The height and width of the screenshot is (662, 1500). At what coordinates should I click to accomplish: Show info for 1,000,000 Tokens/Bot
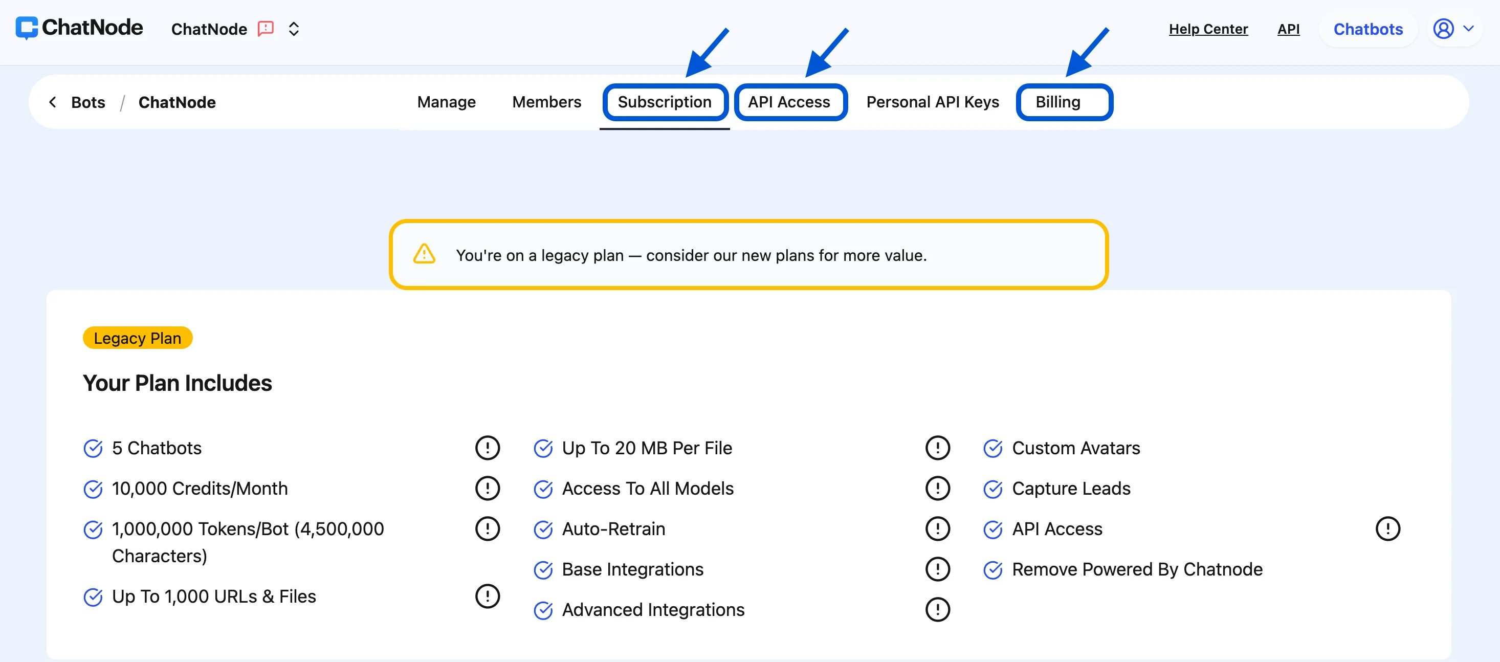click(x=488, y=528)
